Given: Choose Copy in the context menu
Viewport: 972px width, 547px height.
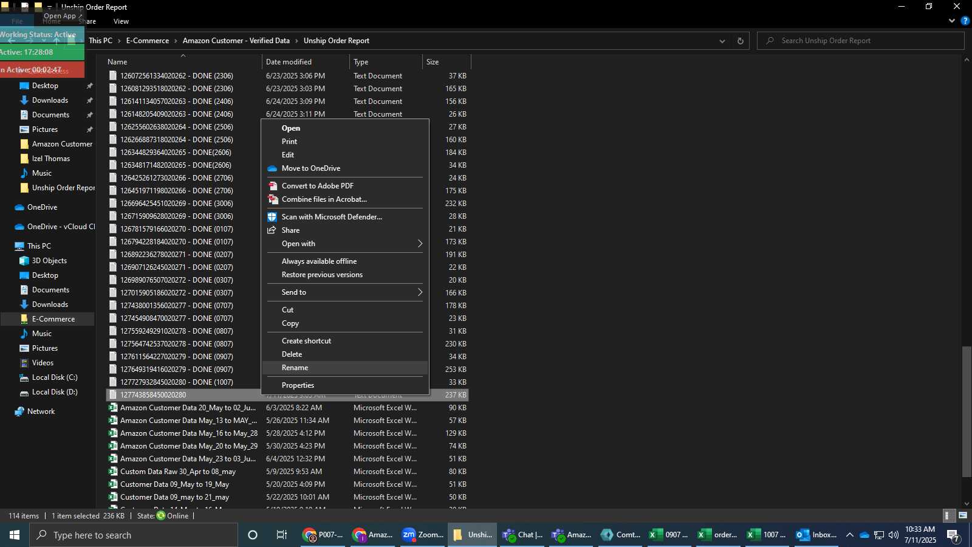Looking at the screenshot, I should [x=345, y=323].
